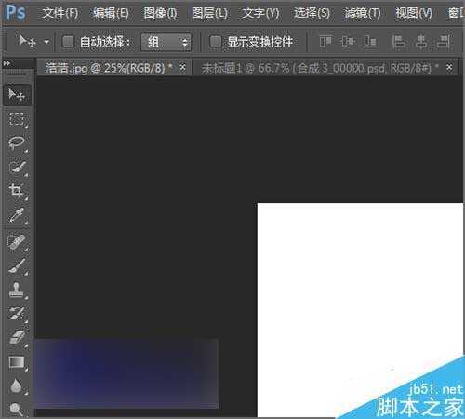Image resolution: width=465 pixels, height=419 pixels.
Task: Align top edges of layers
Action: coord(325,41)
